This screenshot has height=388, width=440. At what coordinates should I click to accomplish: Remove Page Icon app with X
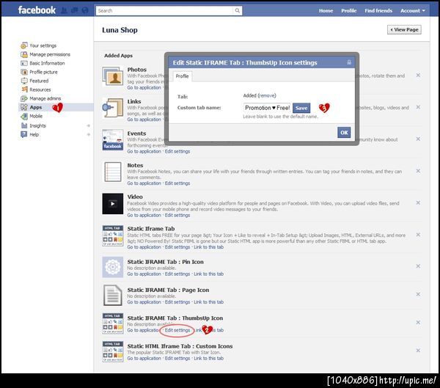point(418,294)
